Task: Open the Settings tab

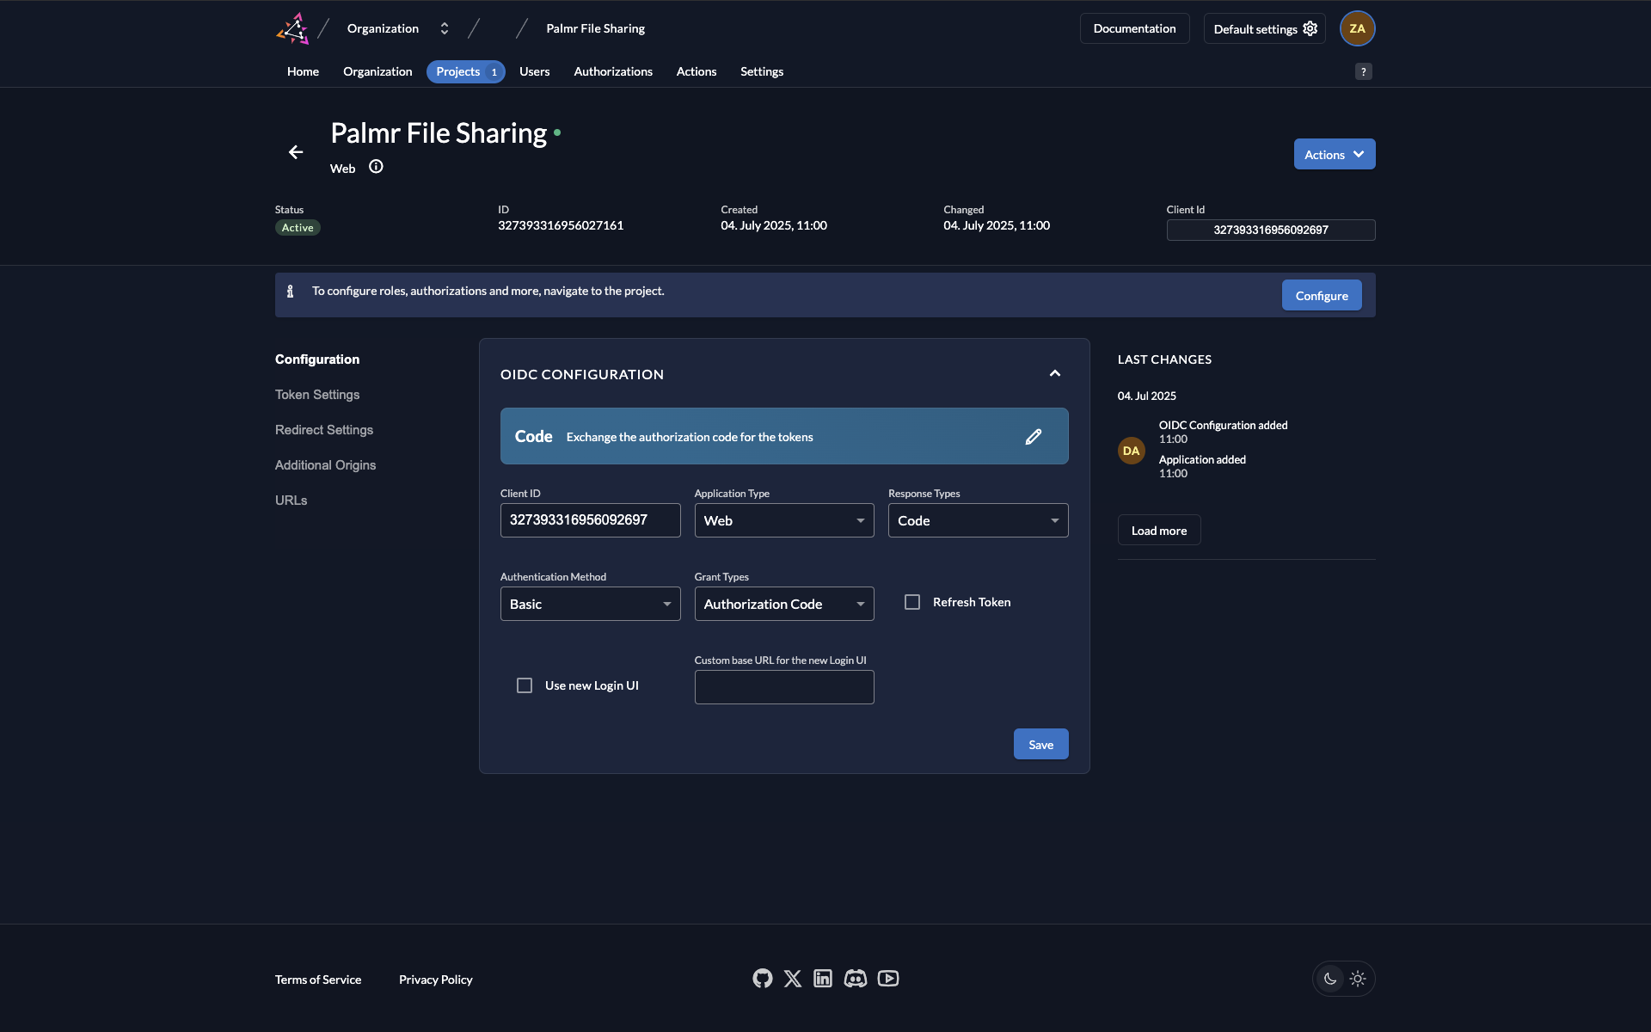Action: pos(762,71)
